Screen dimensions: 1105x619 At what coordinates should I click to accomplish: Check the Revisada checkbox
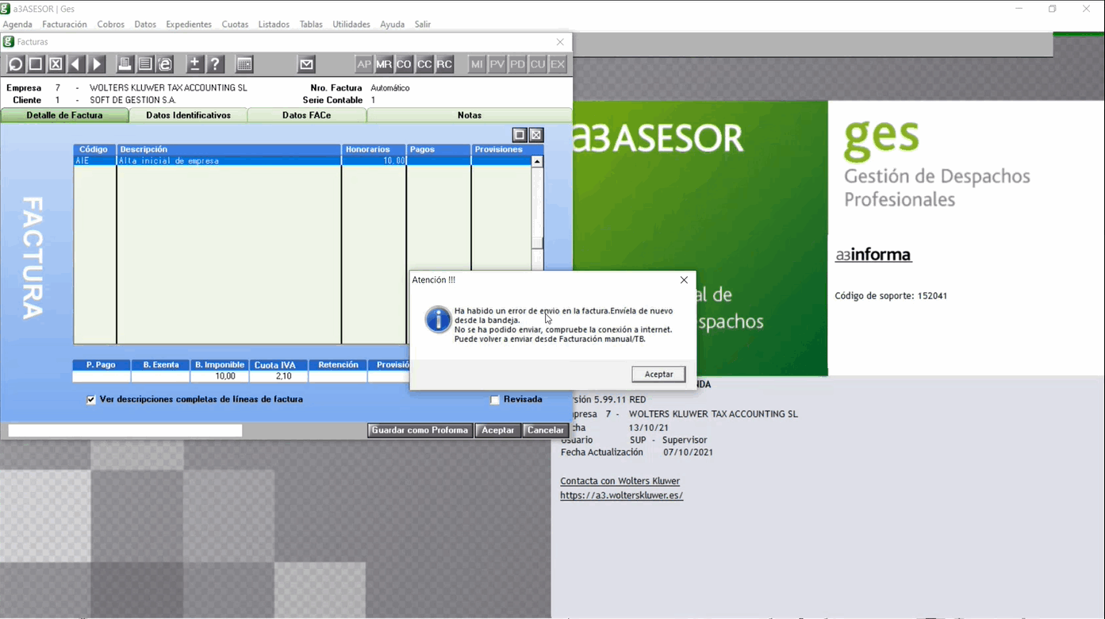495,400
